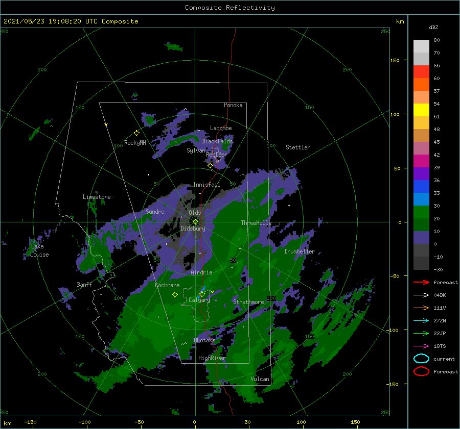Viewport: 460px width, 429px height.
Task: Select the Stettler label
Action: 298,147
